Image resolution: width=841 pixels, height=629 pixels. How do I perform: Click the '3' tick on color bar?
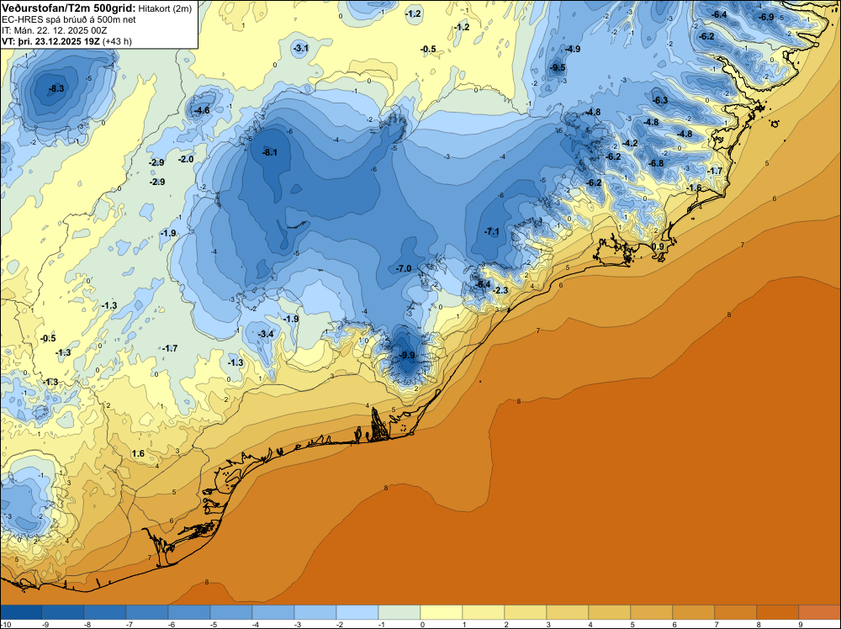coord(548,624)
